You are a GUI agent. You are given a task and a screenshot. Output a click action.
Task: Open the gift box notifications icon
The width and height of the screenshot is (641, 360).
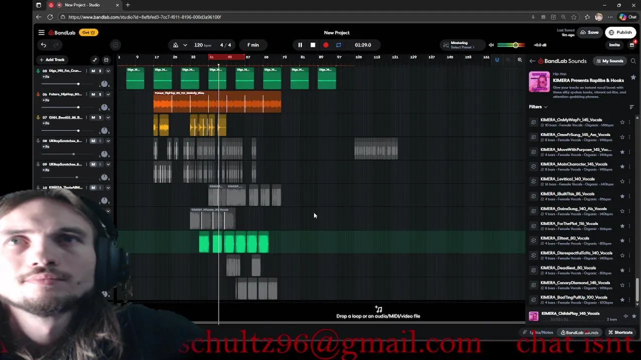(x=632, y=45)
